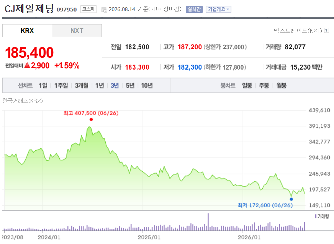Click the 하한가 127,800 text
The width and height of the screenshot is (334, 244).
(x=225, y=67)
